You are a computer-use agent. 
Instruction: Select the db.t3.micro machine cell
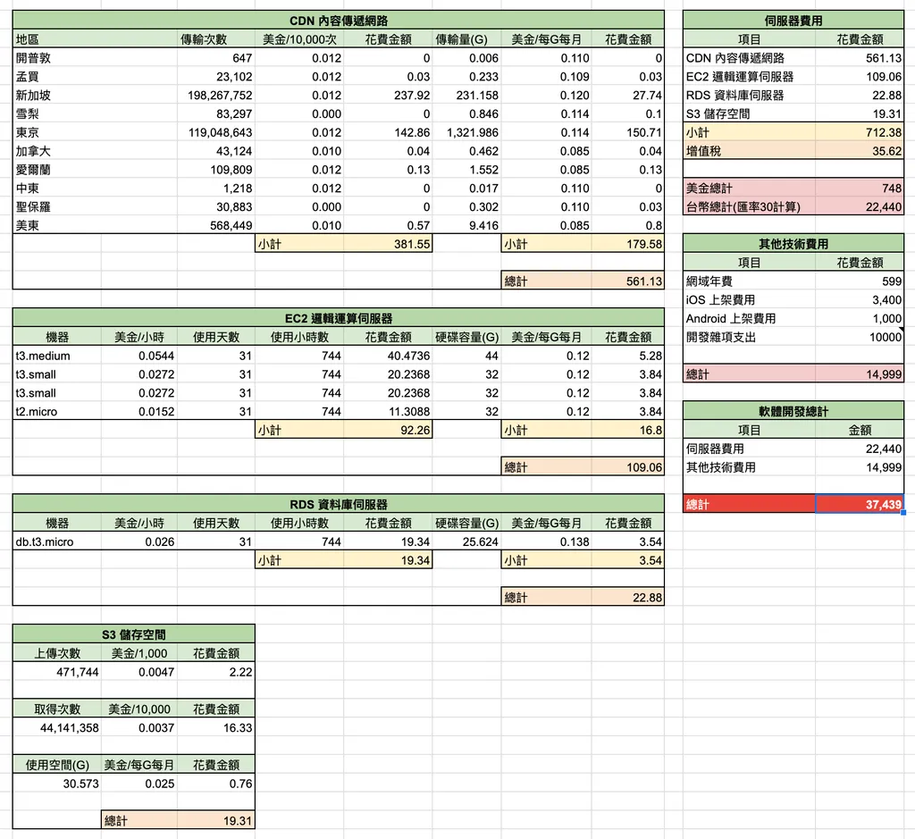tap(56, 541)
